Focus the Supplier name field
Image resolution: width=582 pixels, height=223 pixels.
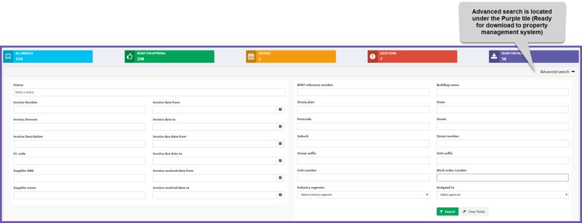(79, 195)
